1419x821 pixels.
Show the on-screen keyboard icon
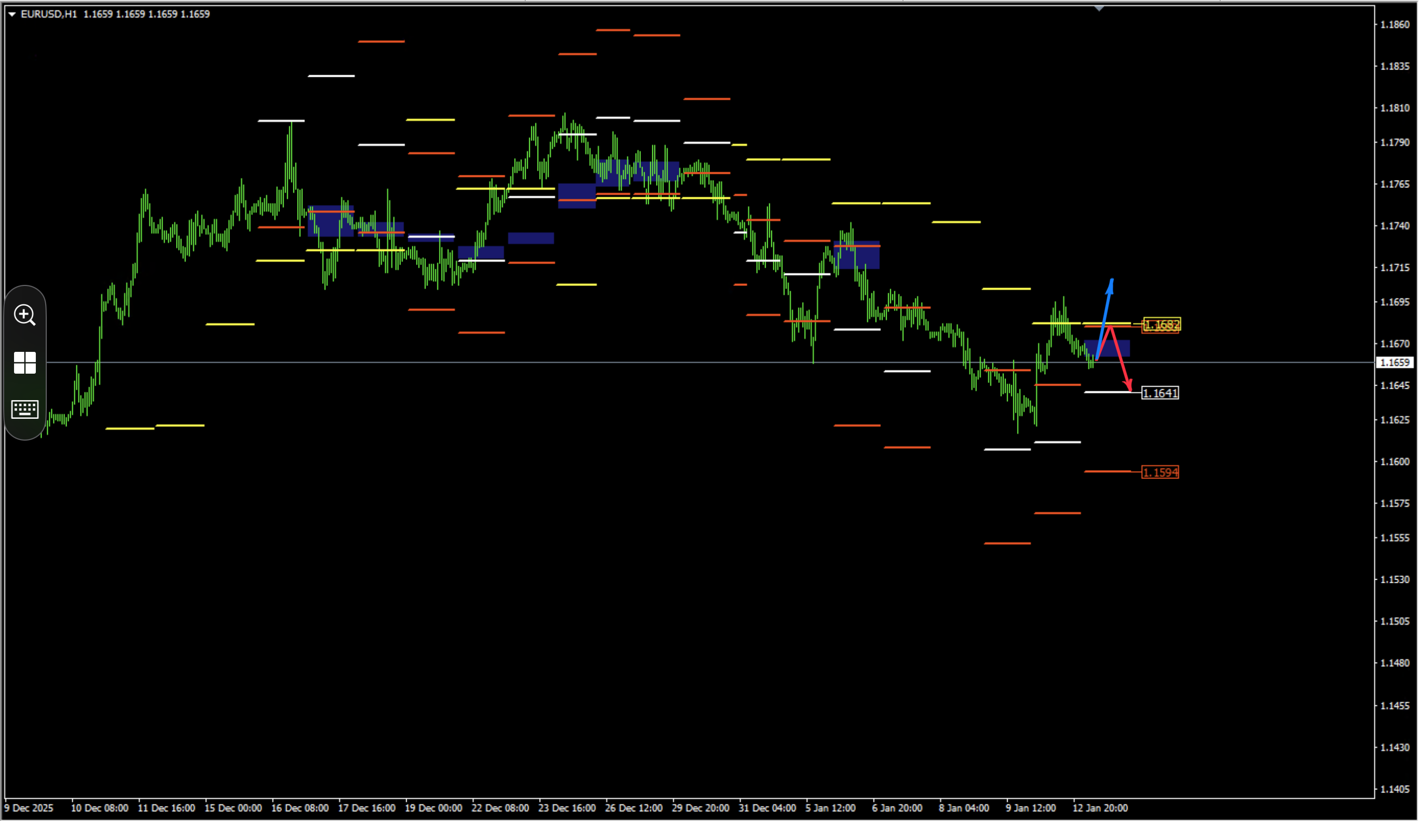[25, 409]
